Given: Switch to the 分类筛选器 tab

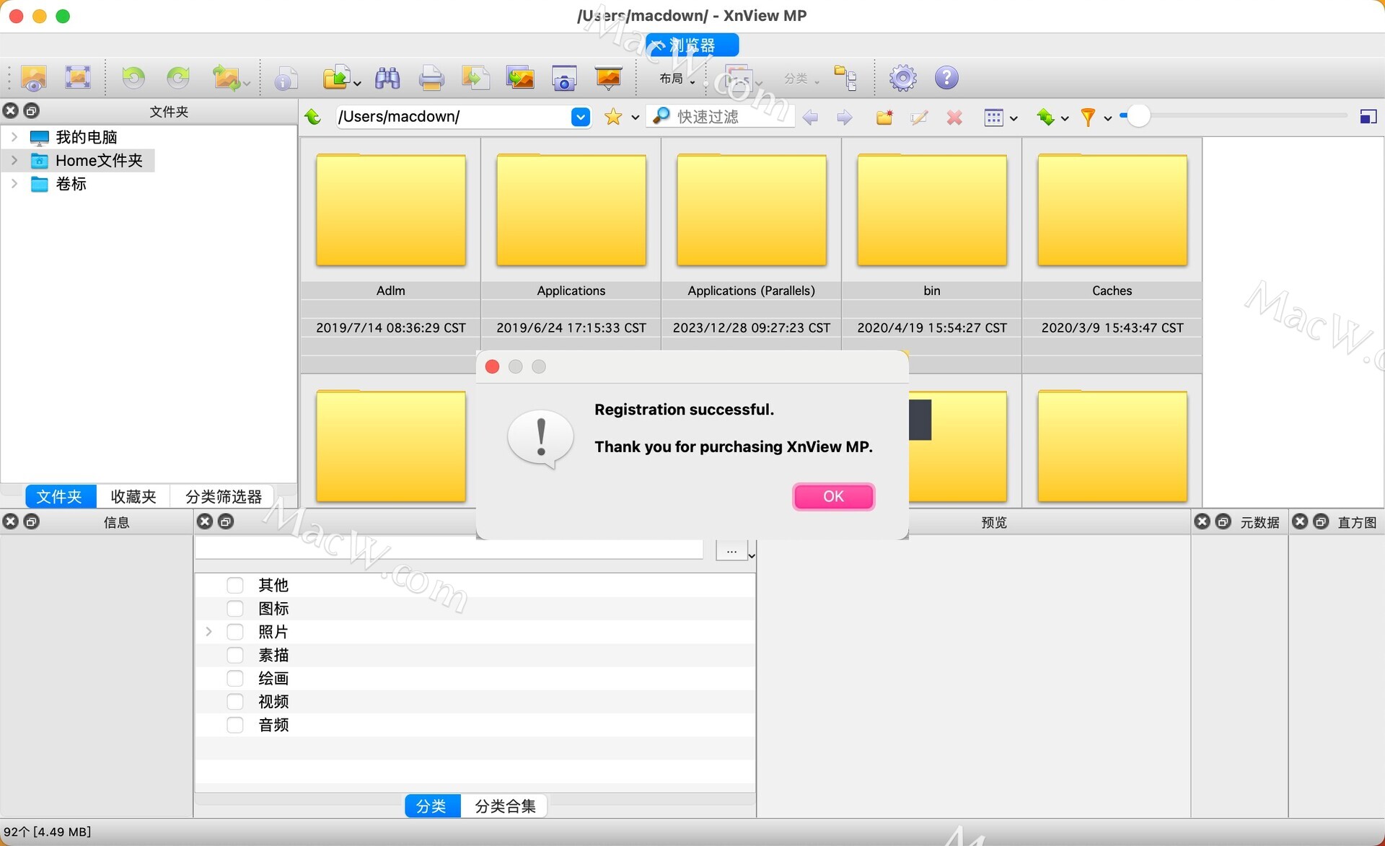Looking at the screenshot, I should pyautogui.click(x=223, y=496).
